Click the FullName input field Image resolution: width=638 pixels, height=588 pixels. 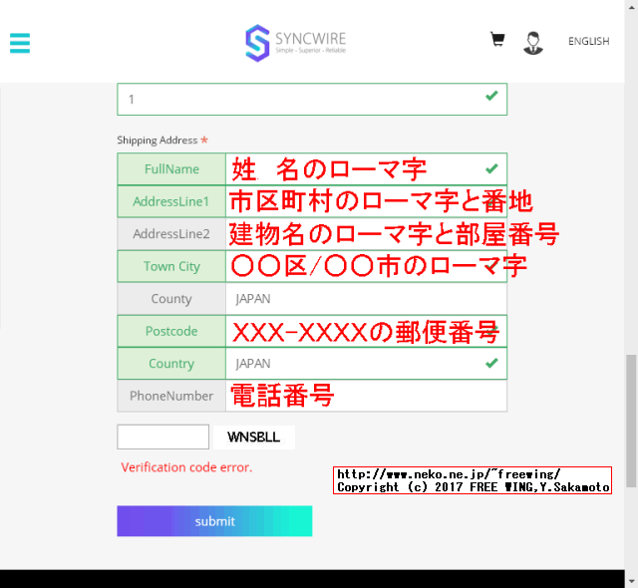click(366, 169)
